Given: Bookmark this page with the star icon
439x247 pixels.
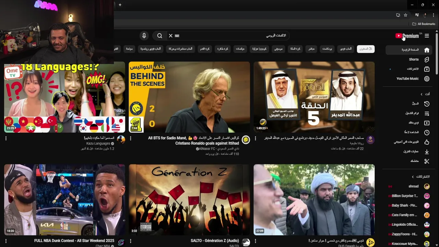Looking at the screenshot, I should [x=405, y=15].
